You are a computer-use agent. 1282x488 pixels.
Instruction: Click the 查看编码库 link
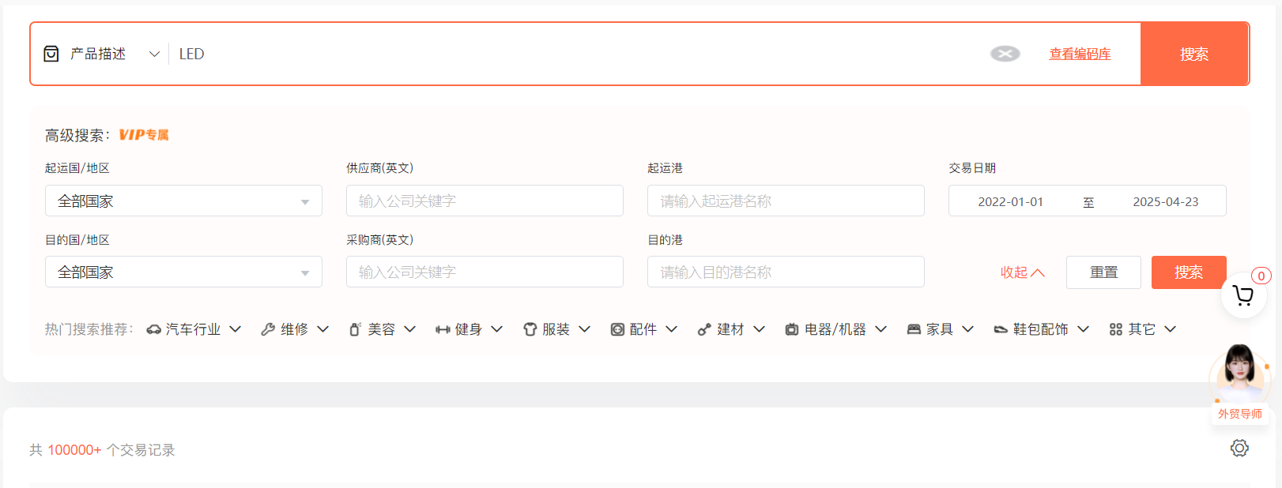1080,54
